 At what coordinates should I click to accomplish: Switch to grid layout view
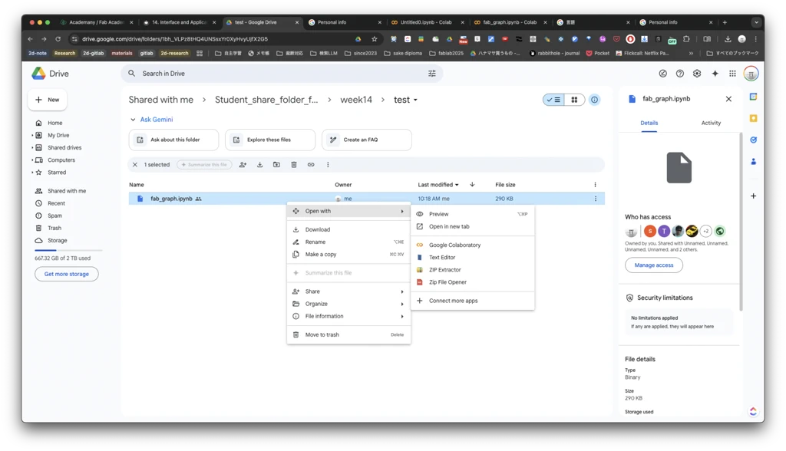pyautogui.click(x=574, y=100)
